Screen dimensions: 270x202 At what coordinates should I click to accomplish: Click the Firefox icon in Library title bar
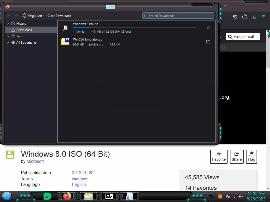[7, 7]
